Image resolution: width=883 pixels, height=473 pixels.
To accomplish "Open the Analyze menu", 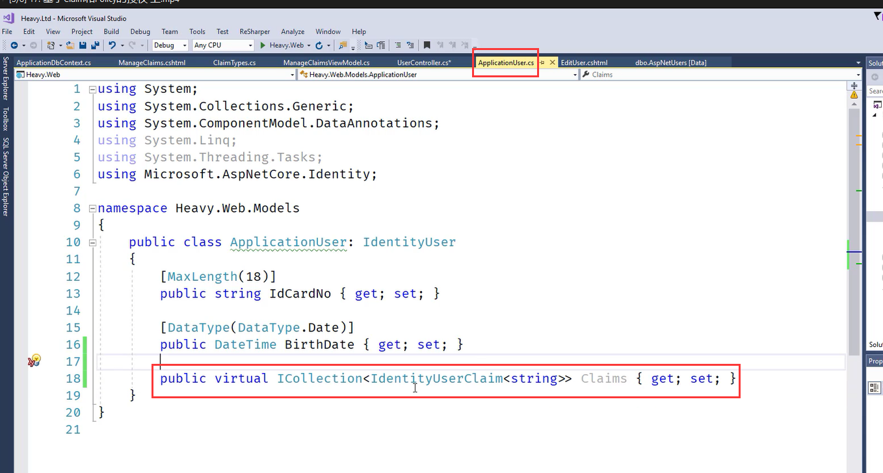I will (x=293, y=31).
